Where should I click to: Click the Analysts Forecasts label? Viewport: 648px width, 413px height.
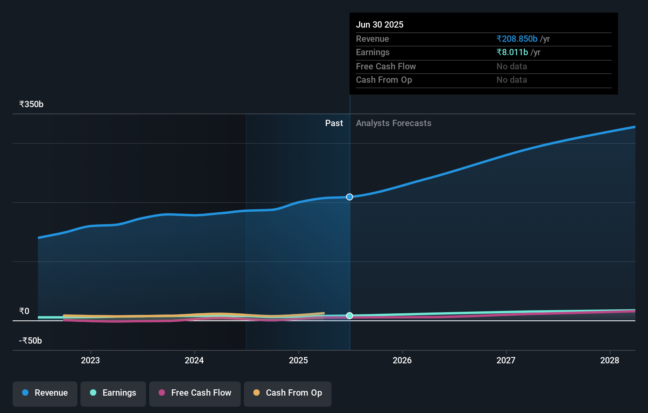[393, 123]
